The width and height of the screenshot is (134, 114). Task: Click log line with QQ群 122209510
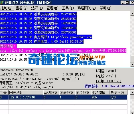coord(38,28)
